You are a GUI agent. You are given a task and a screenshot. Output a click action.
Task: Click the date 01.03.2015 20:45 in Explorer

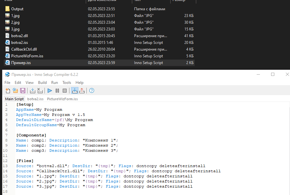[x=101, y=36]
